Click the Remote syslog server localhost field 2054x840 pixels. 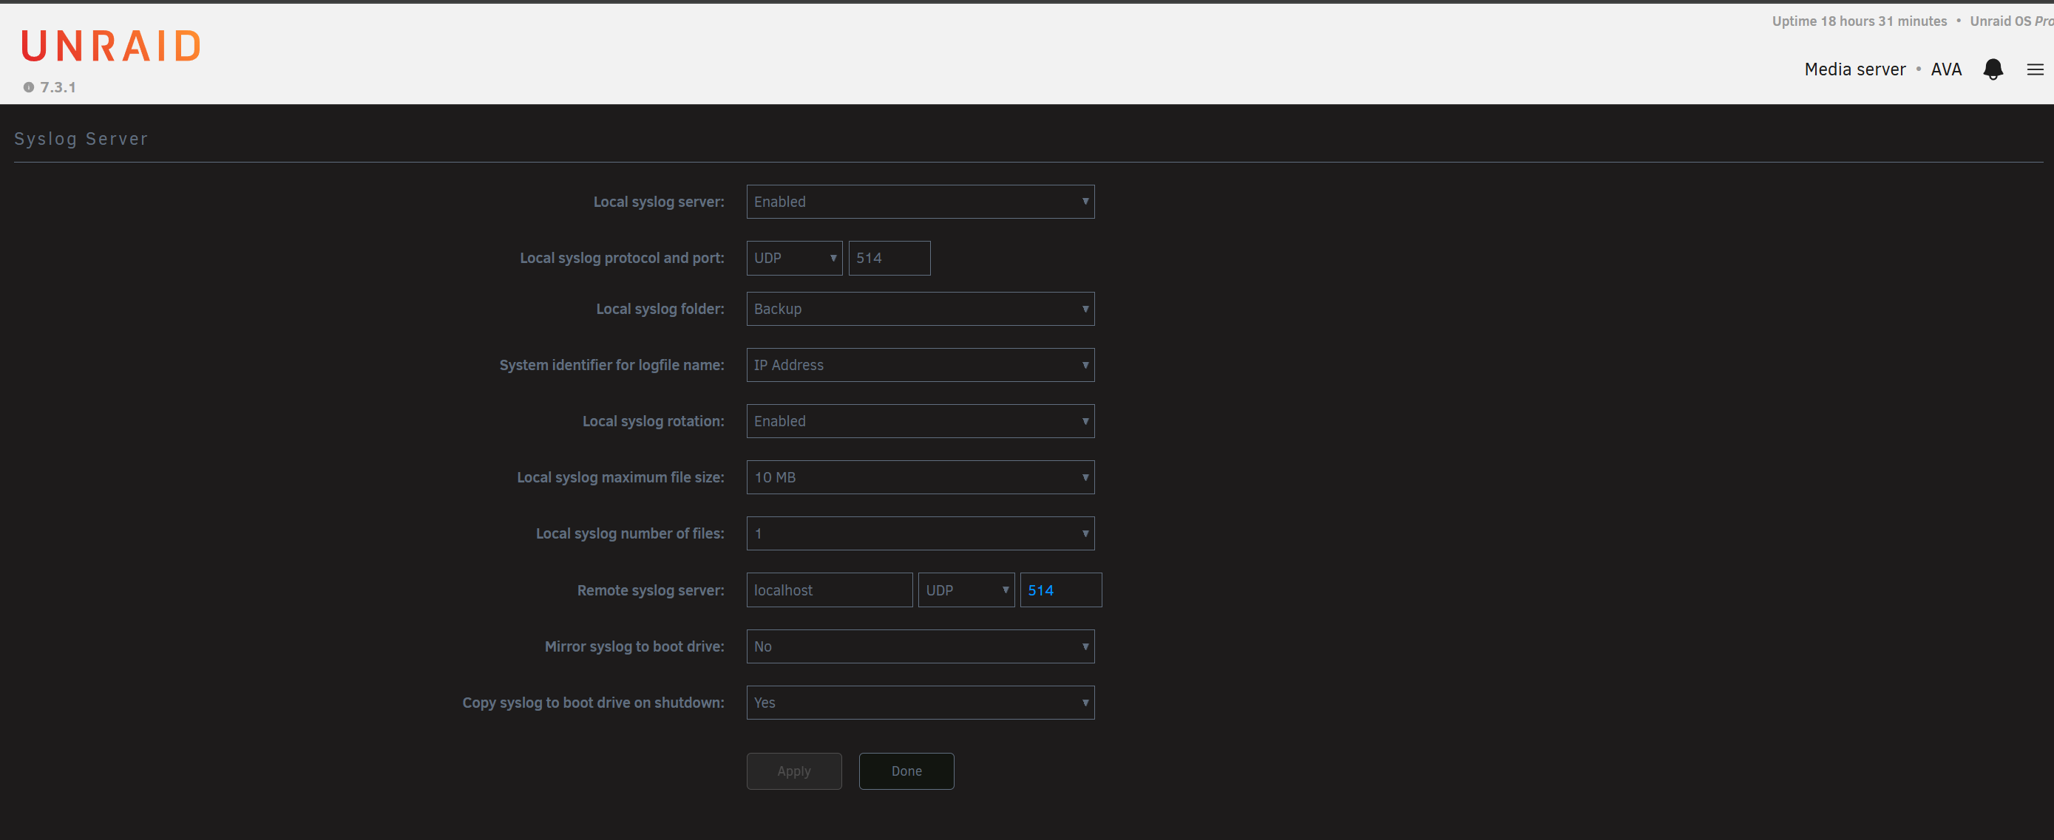(830, 590)
